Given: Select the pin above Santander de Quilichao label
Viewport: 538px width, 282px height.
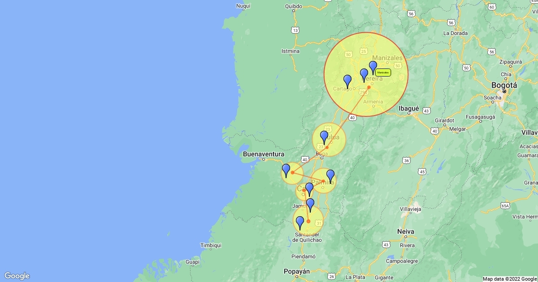Looking at the screenshot, I should pyautogui.click(x=300, y=223).
